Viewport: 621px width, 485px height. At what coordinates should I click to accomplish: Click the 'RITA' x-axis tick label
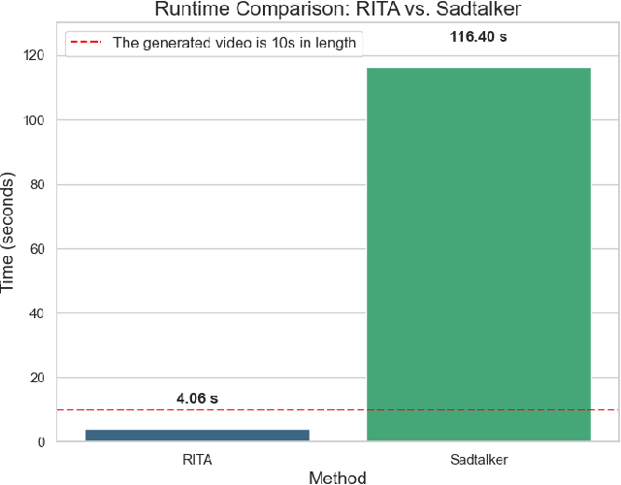[197, 459]
